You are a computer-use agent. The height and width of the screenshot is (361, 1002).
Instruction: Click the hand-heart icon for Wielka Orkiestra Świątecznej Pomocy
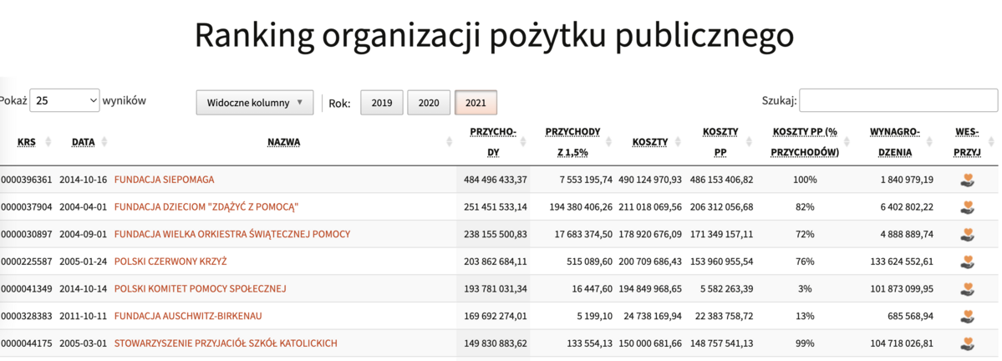[968, 234]
